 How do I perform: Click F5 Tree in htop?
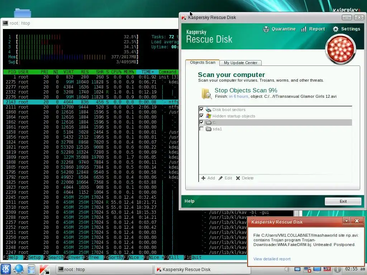[91, 257]
